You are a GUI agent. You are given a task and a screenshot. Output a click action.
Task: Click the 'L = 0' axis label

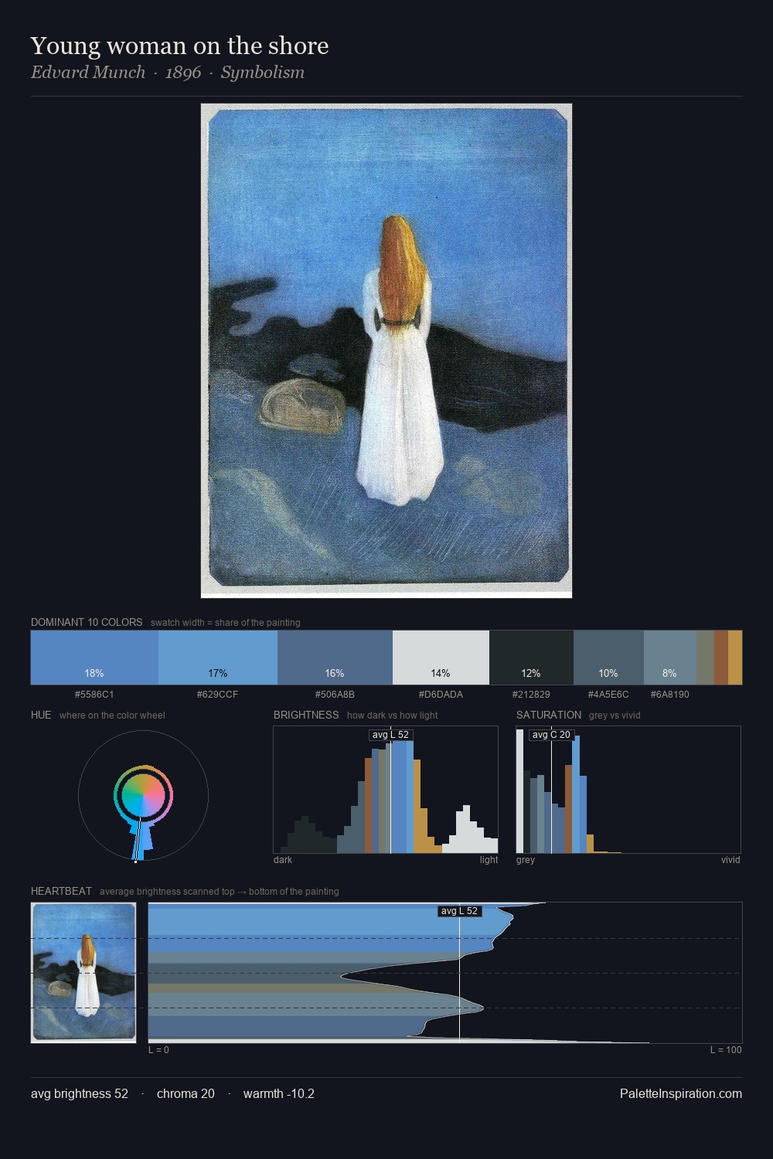click(x=158, y=1050)
